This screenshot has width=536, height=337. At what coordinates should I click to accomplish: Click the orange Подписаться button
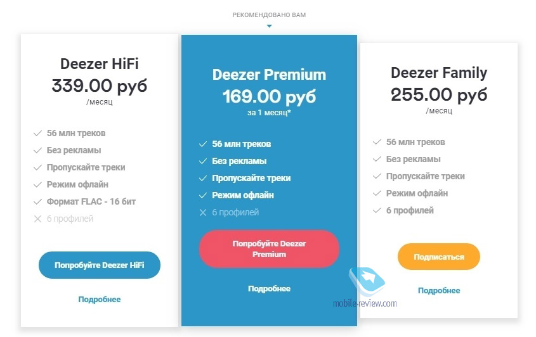(x=438, y=257)
